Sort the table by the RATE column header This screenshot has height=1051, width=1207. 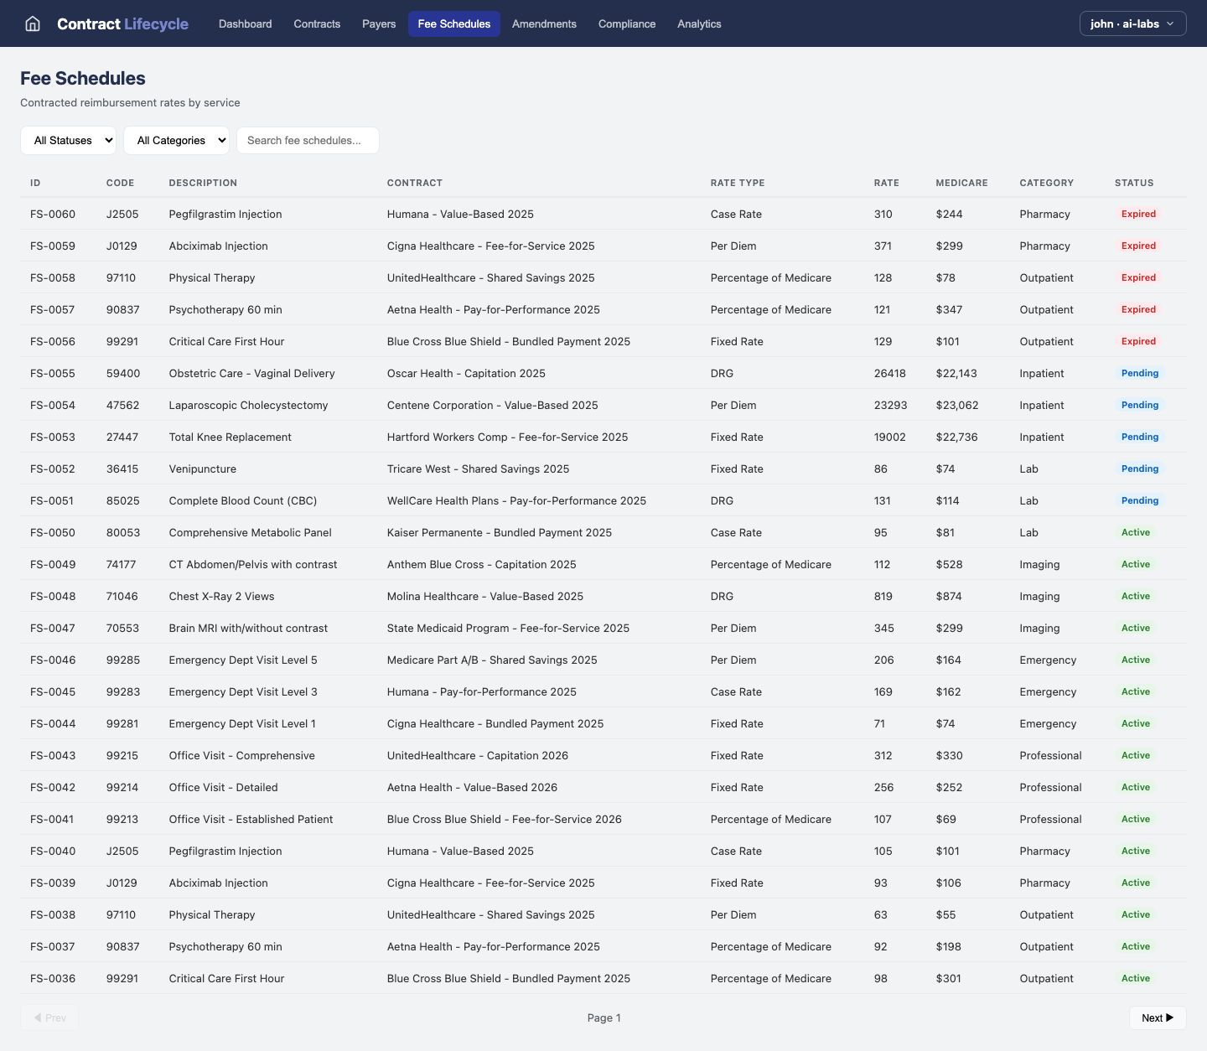pyautogui.click(x=886, y=183)
